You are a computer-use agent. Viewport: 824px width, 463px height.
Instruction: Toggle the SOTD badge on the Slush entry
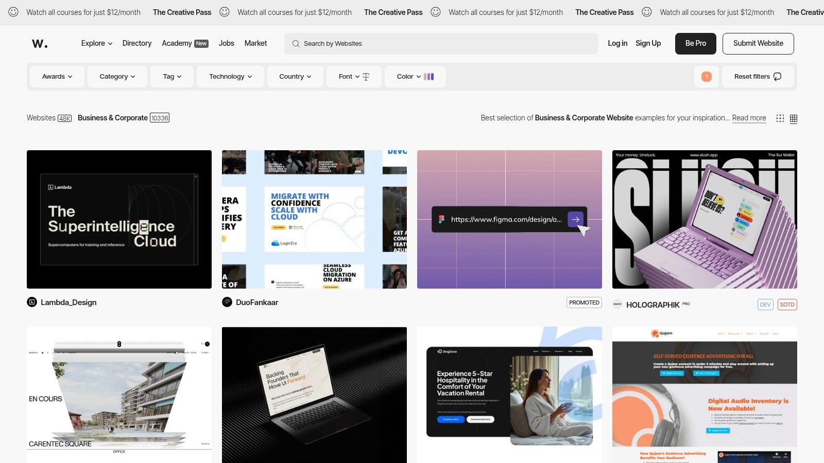pyautogui.click(x=787, y=305)
